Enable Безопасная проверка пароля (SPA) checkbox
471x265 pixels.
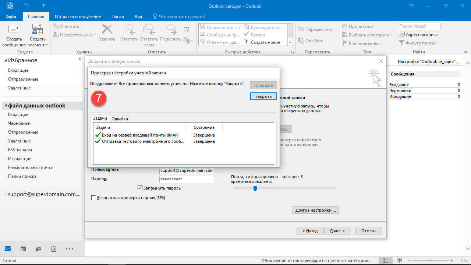93,198
